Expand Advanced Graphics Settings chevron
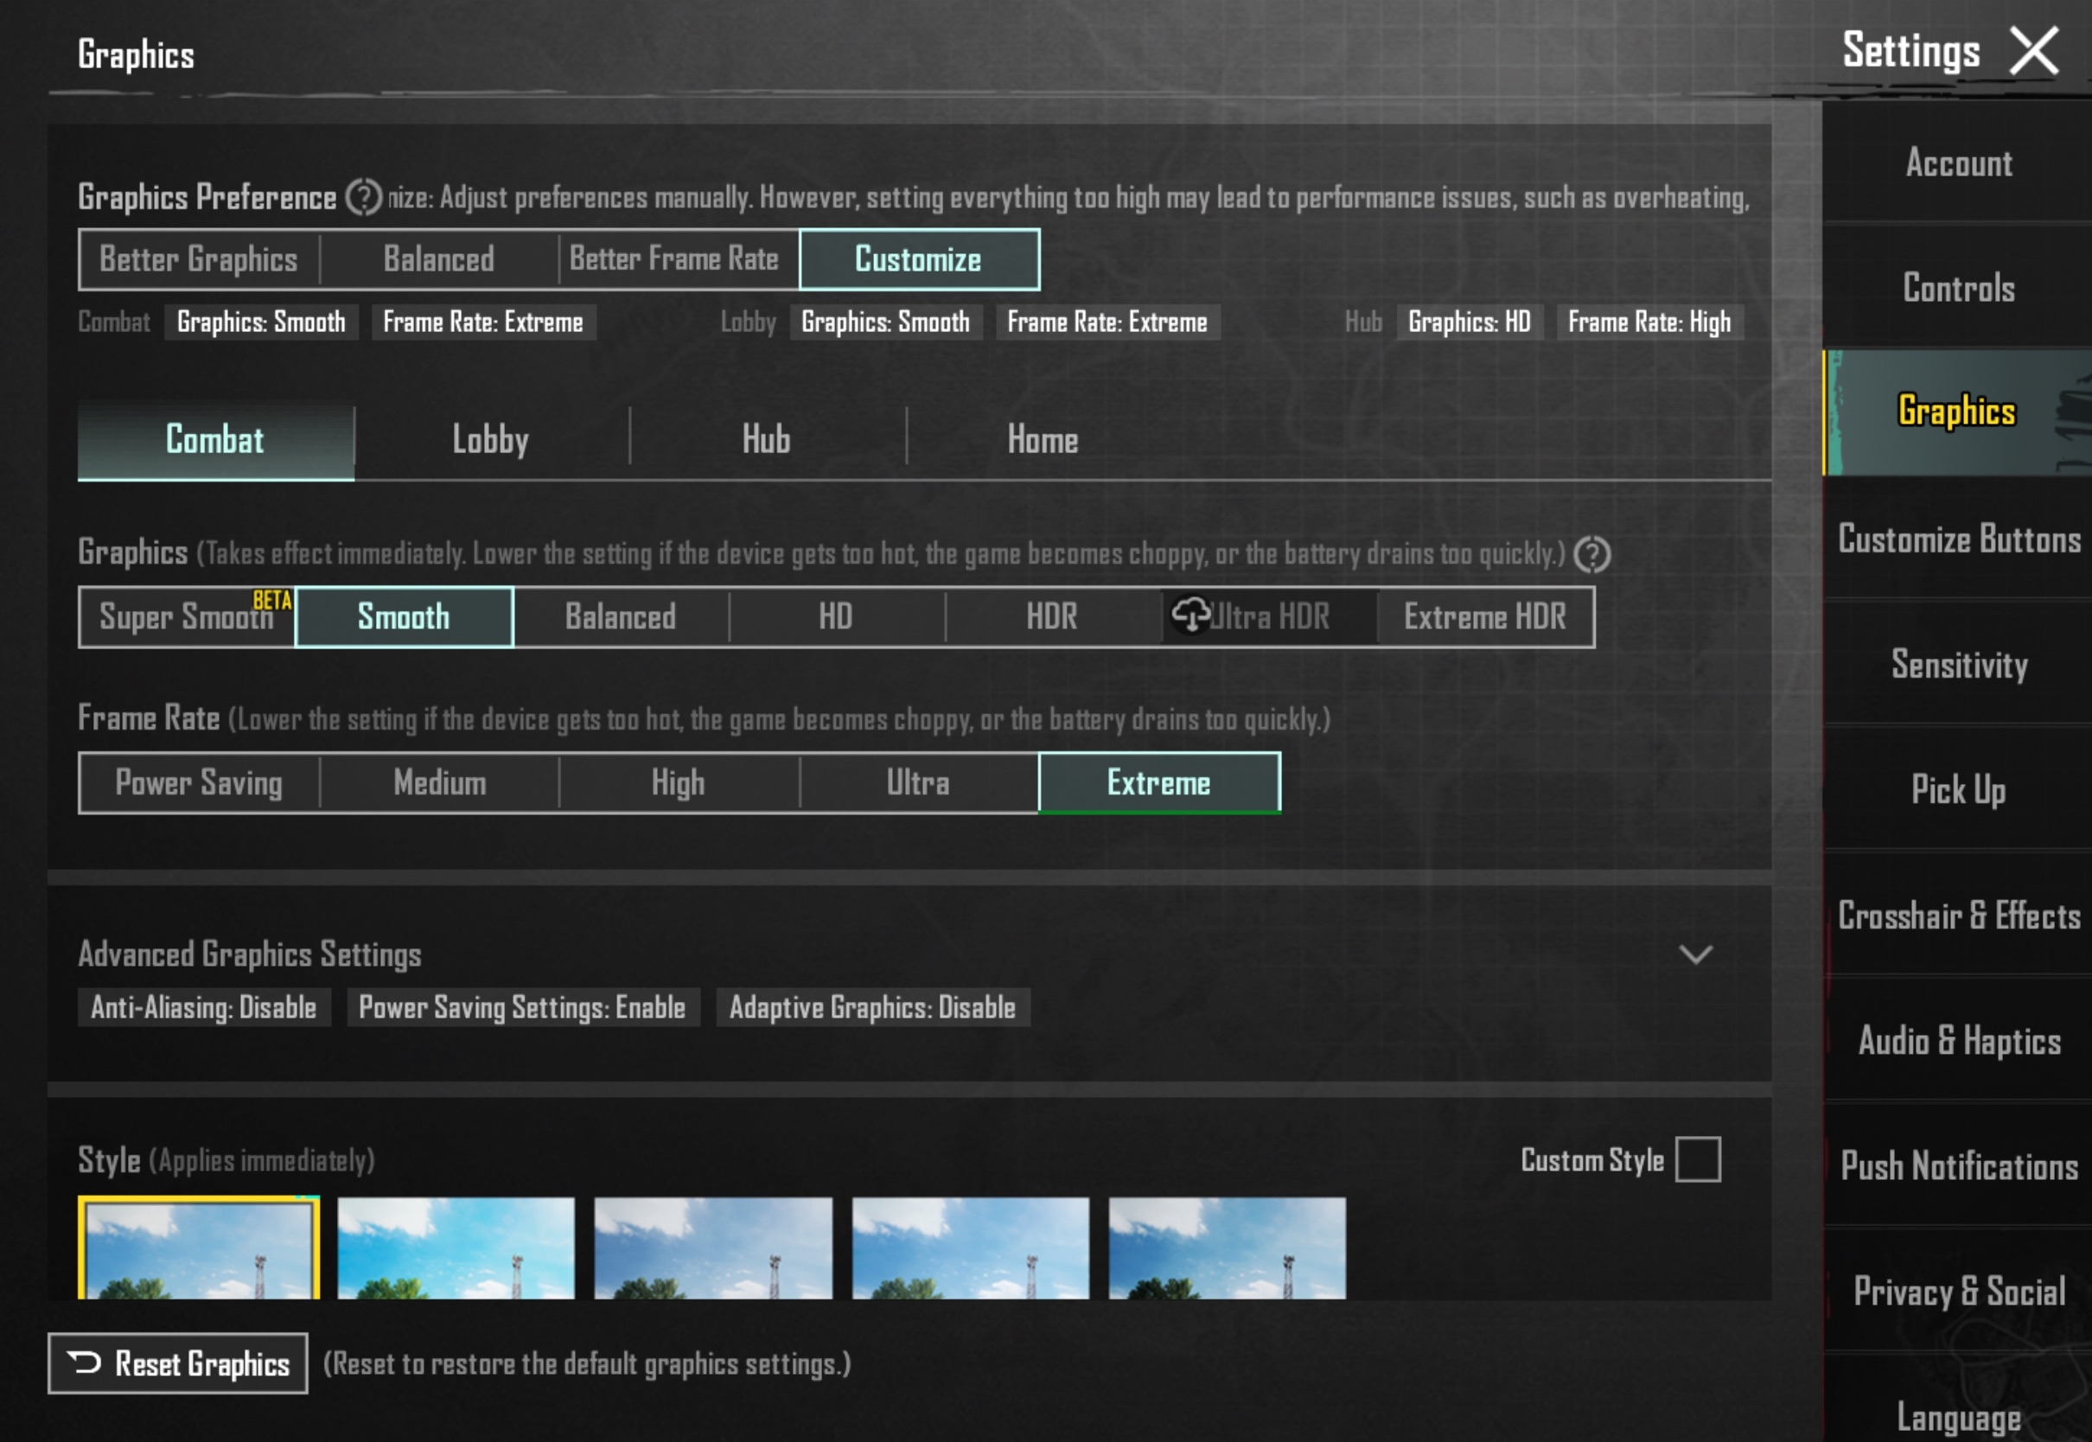 click(1695, 954)
